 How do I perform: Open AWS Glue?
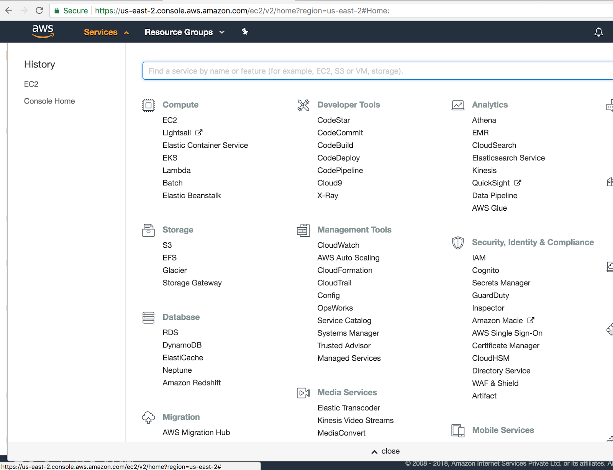click(x=490, y=208)
